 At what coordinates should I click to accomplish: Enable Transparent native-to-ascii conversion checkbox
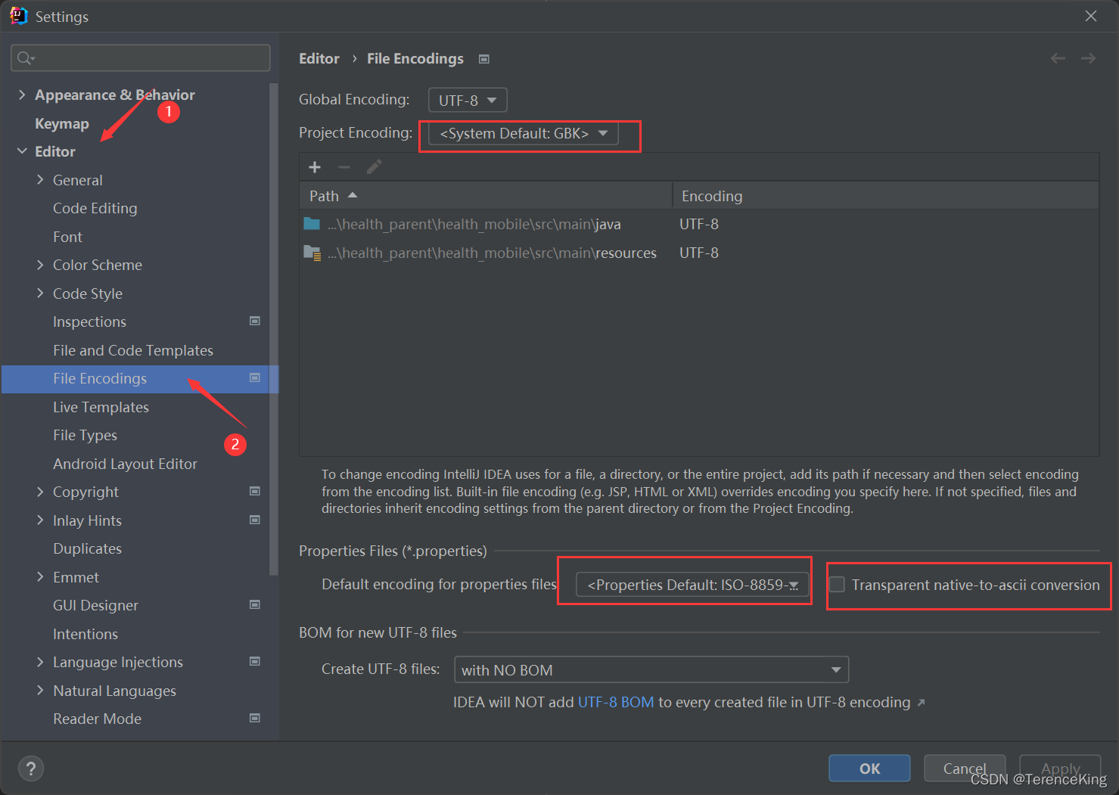click(x=837, y=585)
